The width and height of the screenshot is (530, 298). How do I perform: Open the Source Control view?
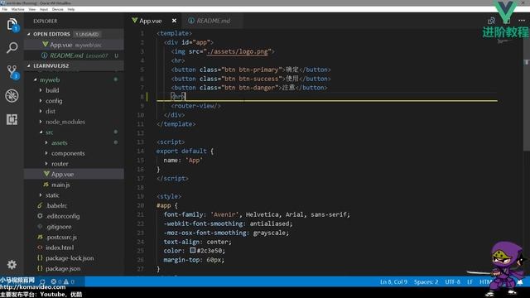point(12,72)
